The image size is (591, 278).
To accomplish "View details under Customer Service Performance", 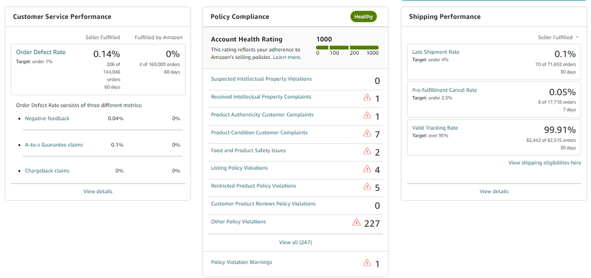I will (98, 191).
